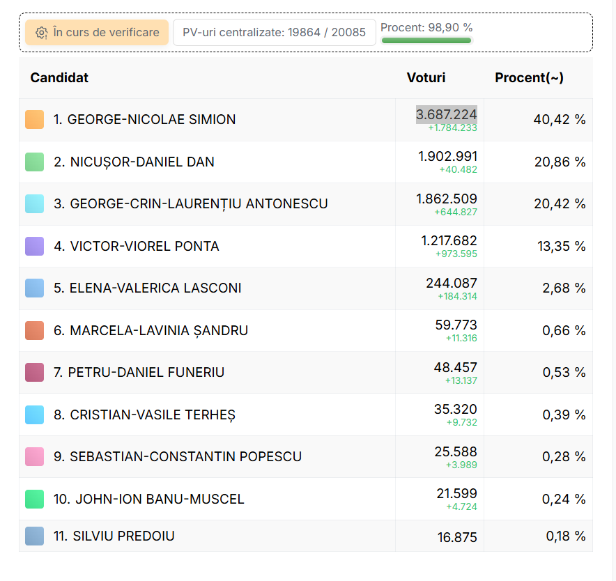This screenshot has height=581, width=616.
Task: Select green swatch next to Nicușor-Daniel Dan
Action: pos(34,162)
